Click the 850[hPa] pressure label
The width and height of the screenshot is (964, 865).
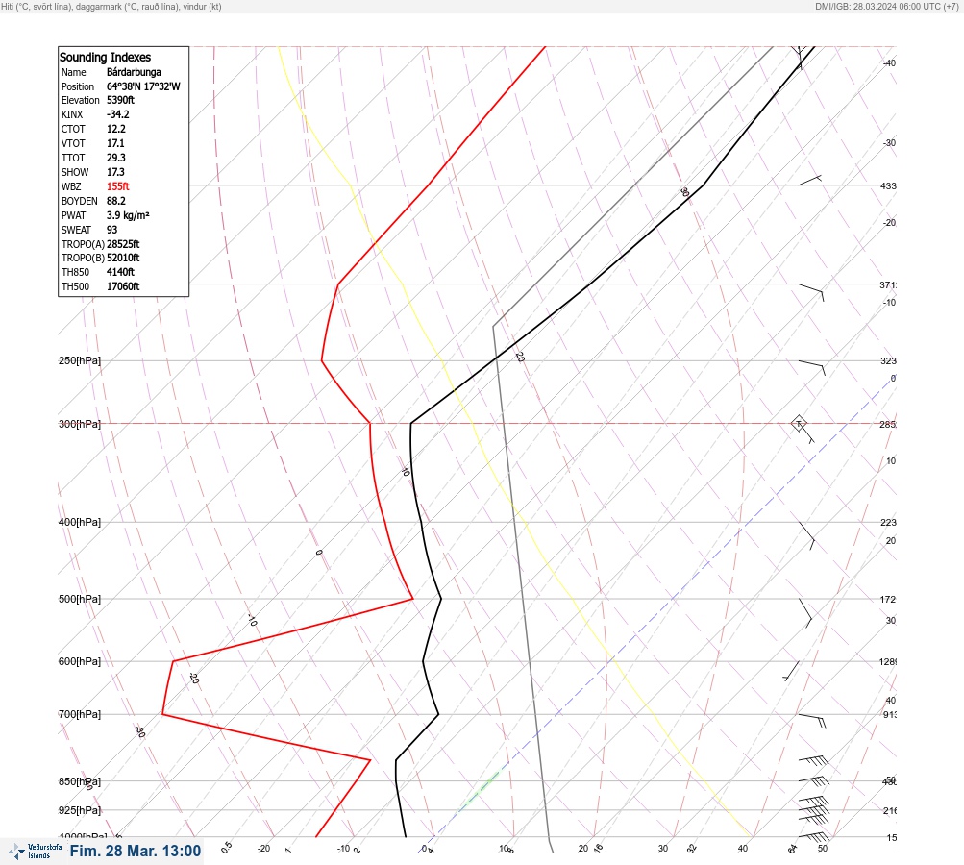pos(80,782)
